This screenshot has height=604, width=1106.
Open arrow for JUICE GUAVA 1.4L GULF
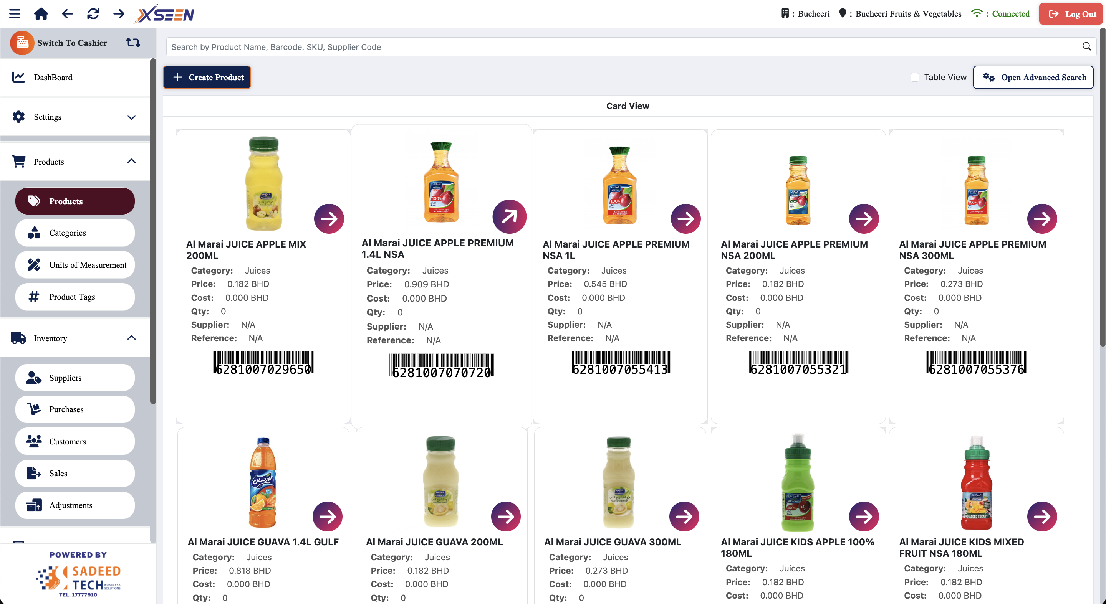pyautogui.click(x=328, y=517)
